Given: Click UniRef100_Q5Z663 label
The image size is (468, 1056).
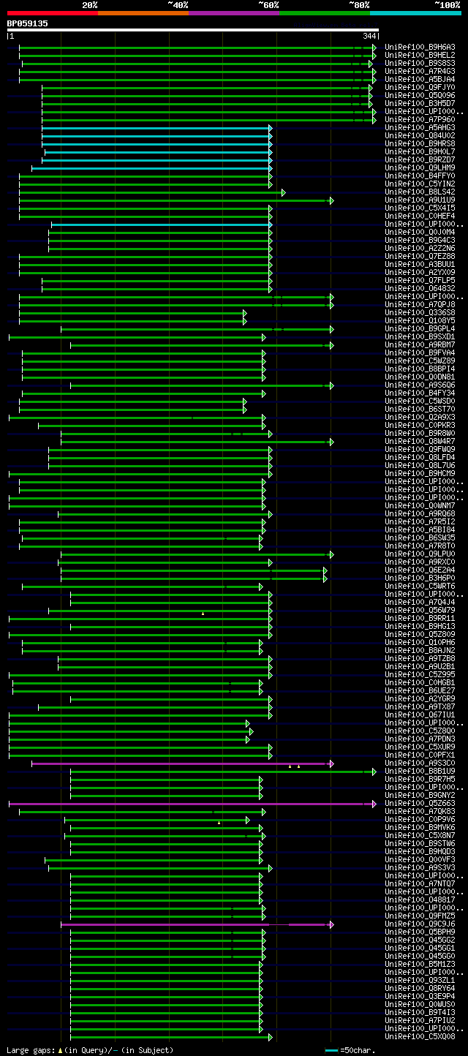Looking at the screenshot, I should [x=420, y=804].
